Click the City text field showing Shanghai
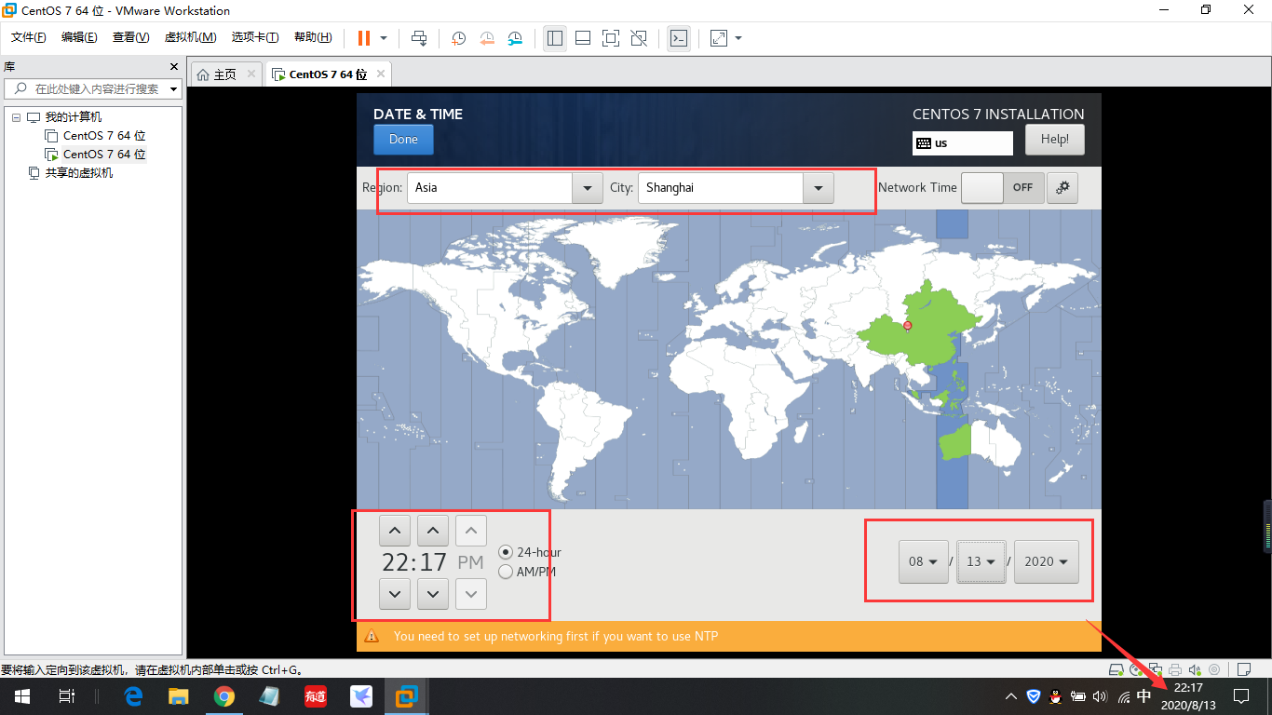Screen dimensions: 1272x715 click(x=721, y=187)
